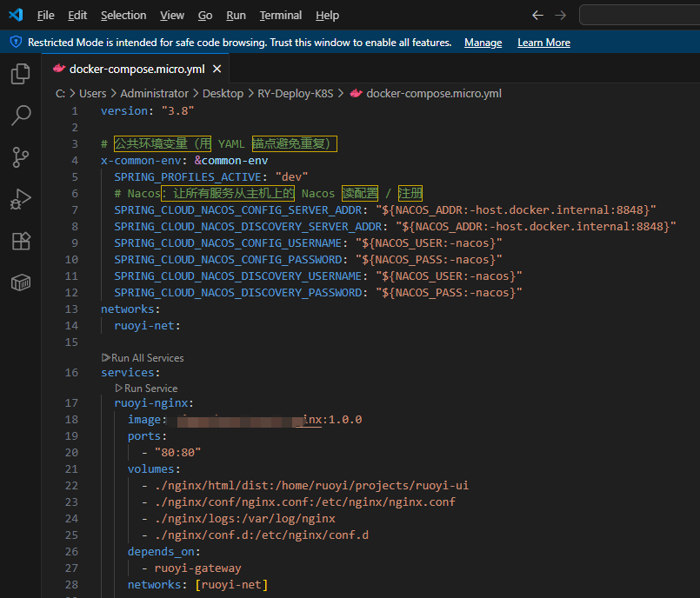Viewport: 700px width, 598px height.
Task: Open the File menu
Action: coord(45,16)
